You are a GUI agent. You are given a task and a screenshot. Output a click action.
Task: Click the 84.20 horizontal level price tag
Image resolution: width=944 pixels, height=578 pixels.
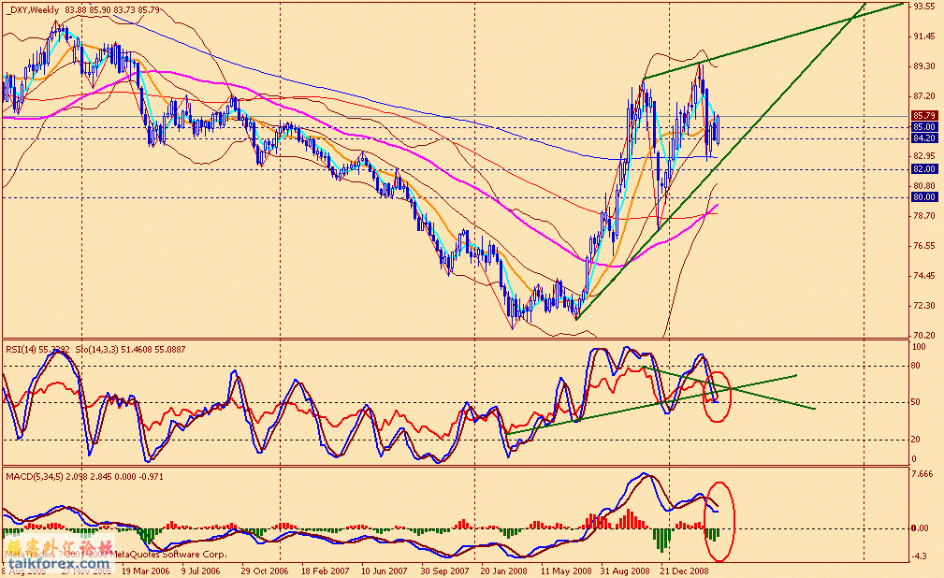point(924,138)
